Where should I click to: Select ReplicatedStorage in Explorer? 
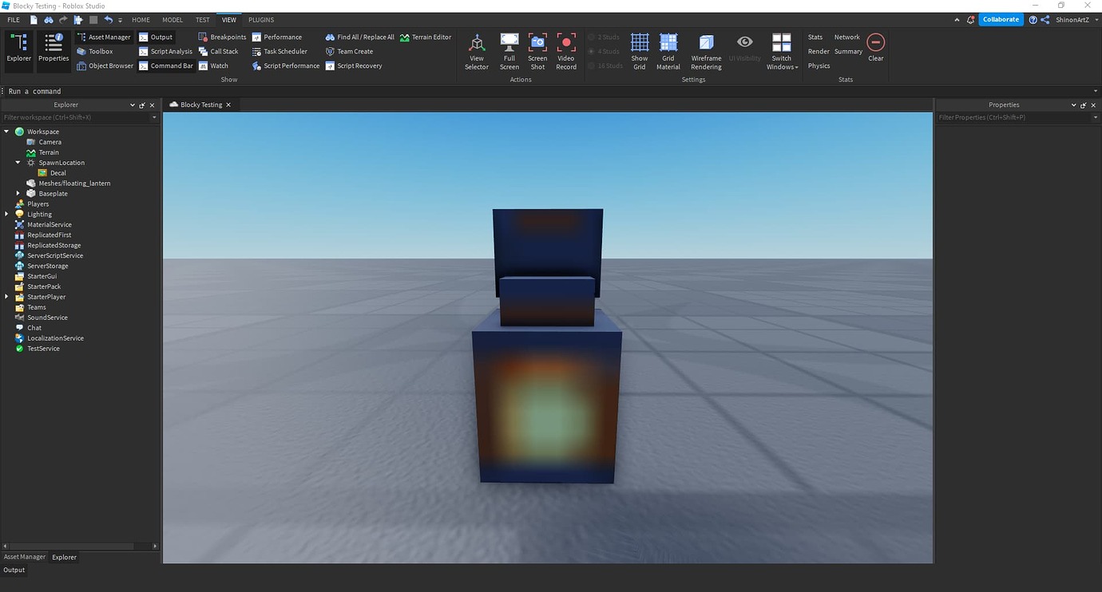(x=54, y=246)
